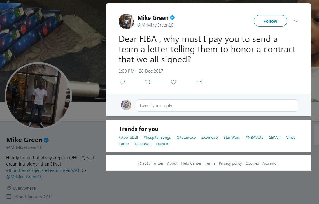Click into the Tweet your reply field
This screenshot has height=204, width=319.
click(x=217, y=105)
